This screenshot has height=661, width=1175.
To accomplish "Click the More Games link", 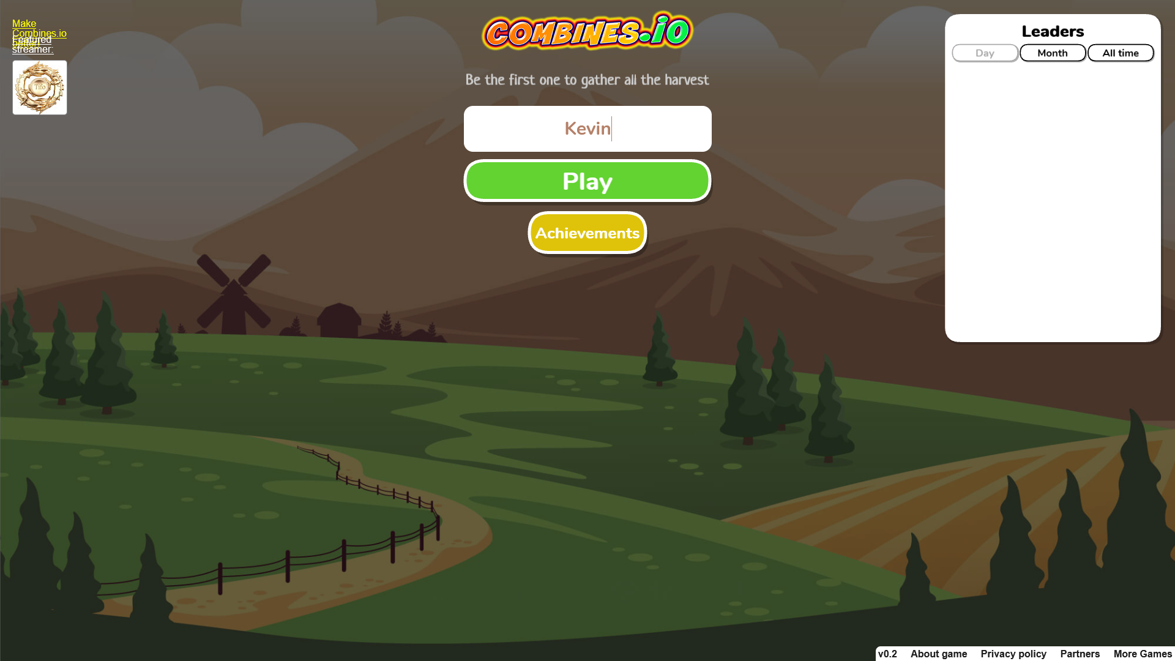I will click(x=1142, y=654).
